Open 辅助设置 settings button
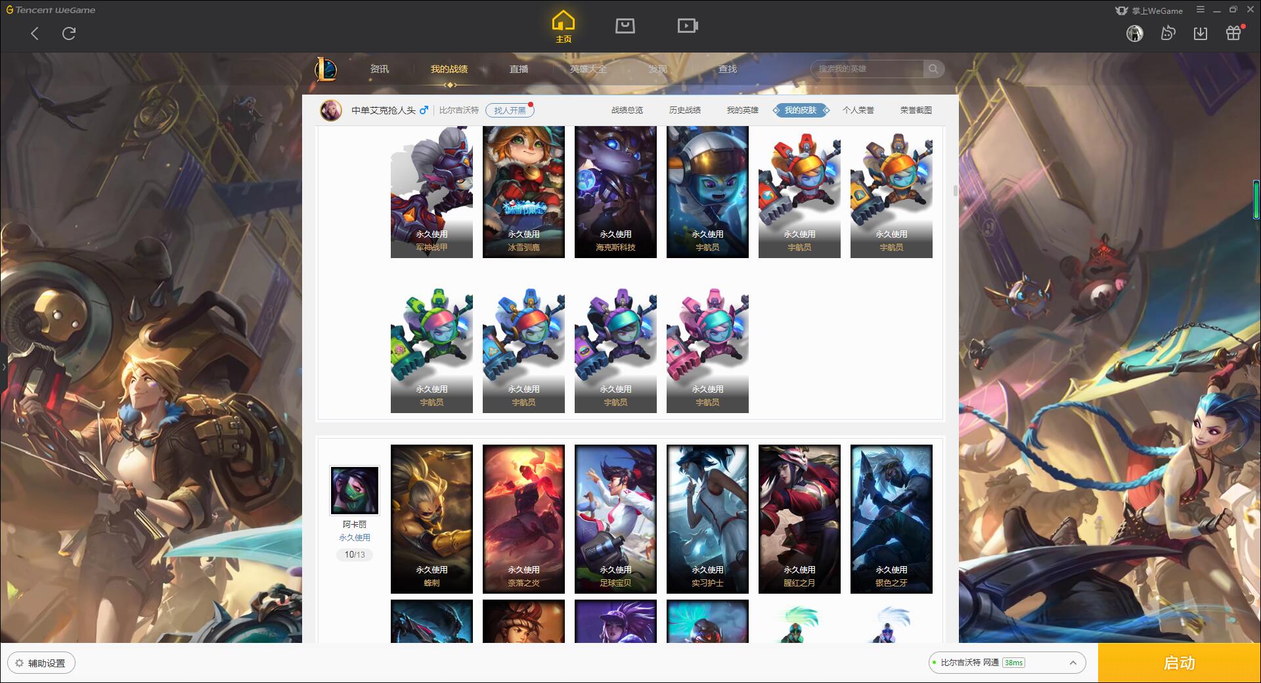Screen dimensions: 1261x683 41,663
